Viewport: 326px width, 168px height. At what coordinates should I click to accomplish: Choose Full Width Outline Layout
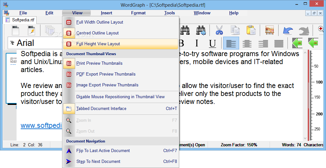click(x=121, y=22)
